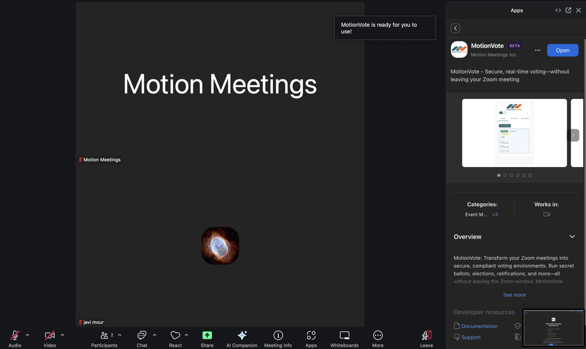Viewport: 586px width, 349px height.
Task: Click the blue Open button
Action: click(562, 50)
